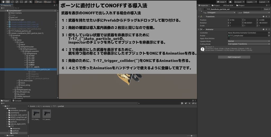Open Animator component help icon

264,29
